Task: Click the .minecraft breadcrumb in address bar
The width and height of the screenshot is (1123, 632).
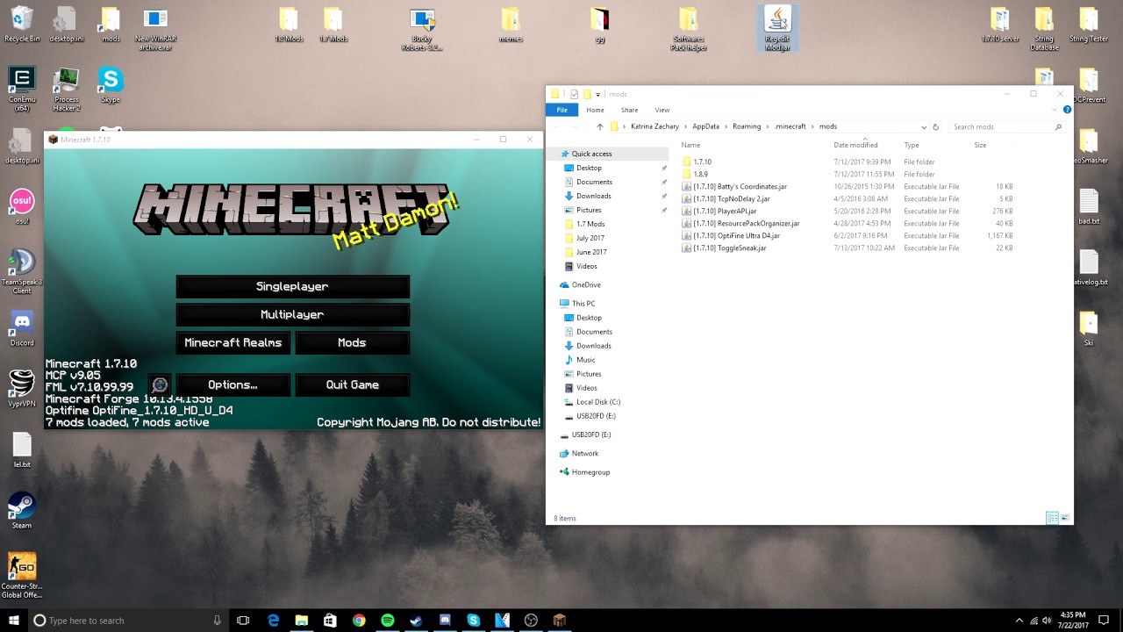Action: [790, 126]
